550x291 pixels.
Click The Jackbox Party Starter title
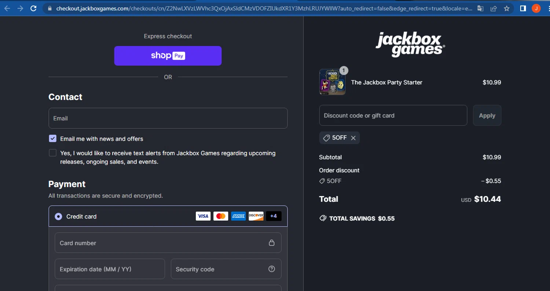386,82
